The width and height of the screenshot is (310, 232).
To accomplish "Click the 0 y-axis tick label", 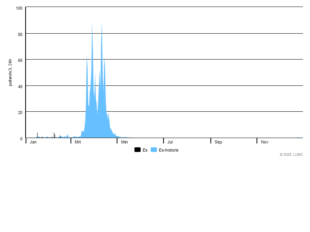I will (x=21, y=138).
